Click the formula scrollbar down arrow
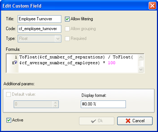158x132 pixels. [x=141, y=69]
